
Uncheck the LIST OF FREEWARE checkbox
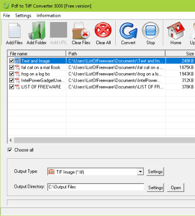click(11, 87)
